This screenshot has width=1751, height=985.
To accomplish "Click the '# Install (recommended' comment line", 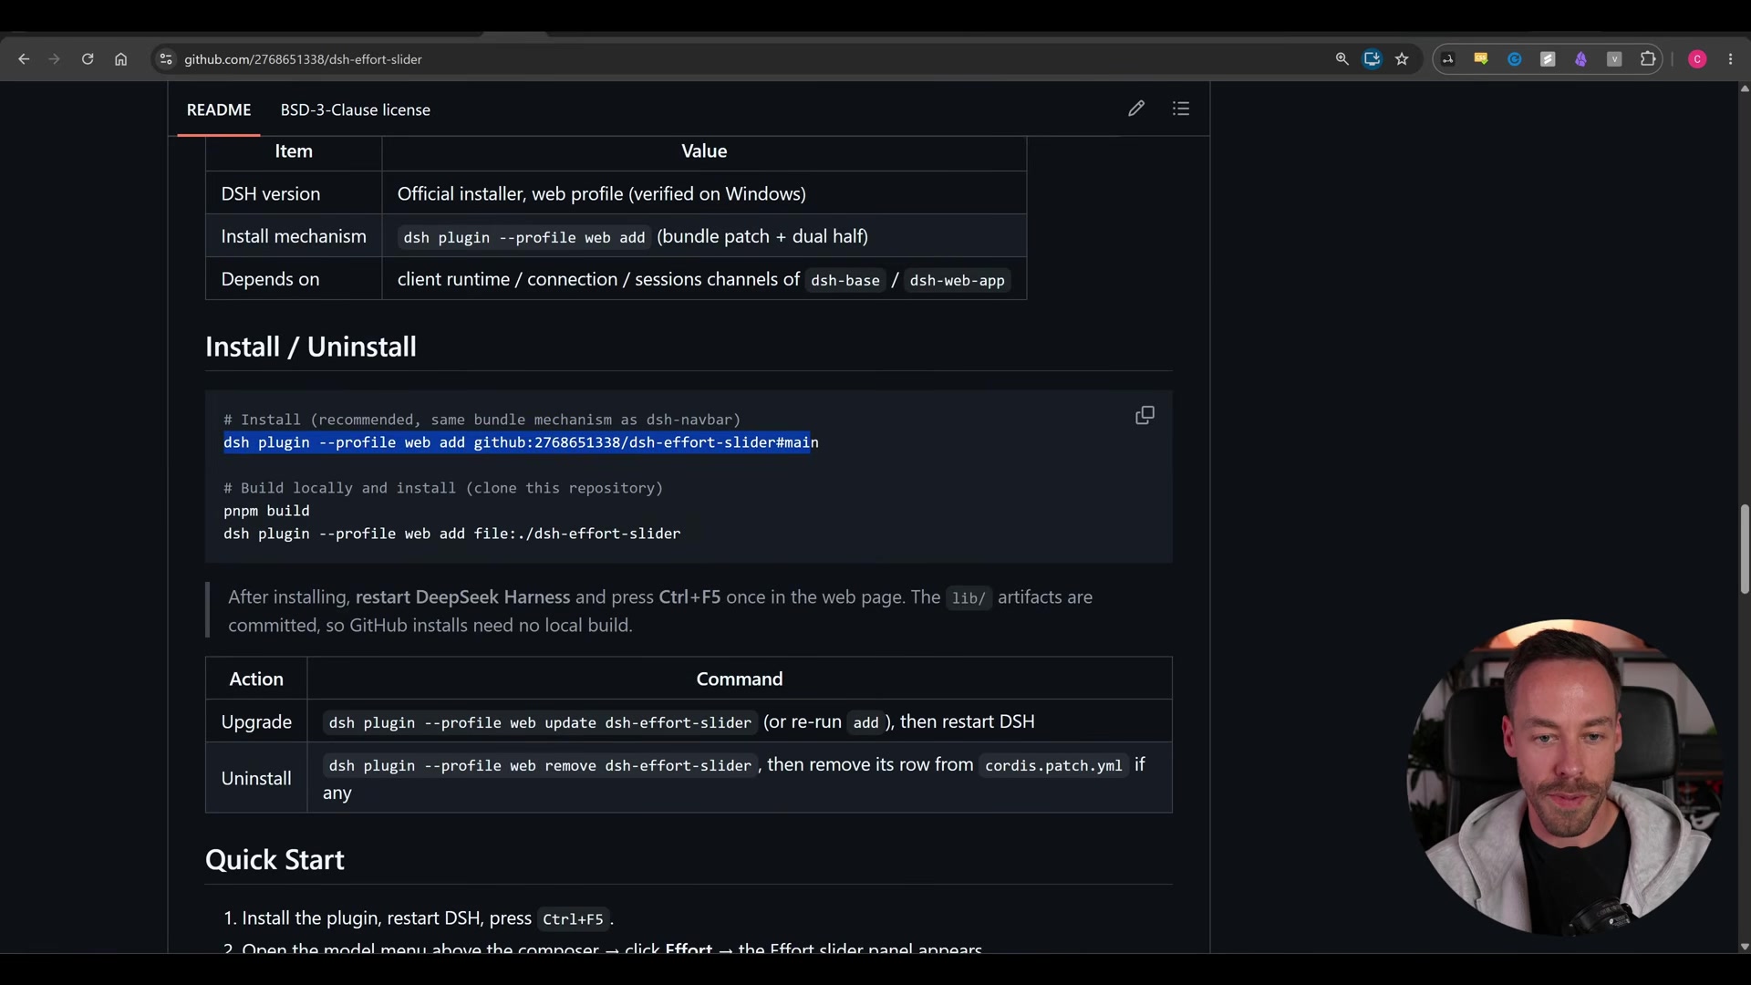I will (x=482, y=420).
